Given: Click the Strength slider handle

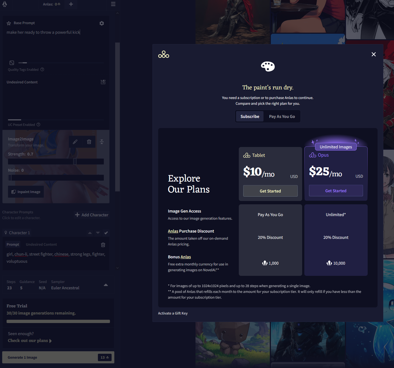Looking at the screenshot, I should point(75,162).
